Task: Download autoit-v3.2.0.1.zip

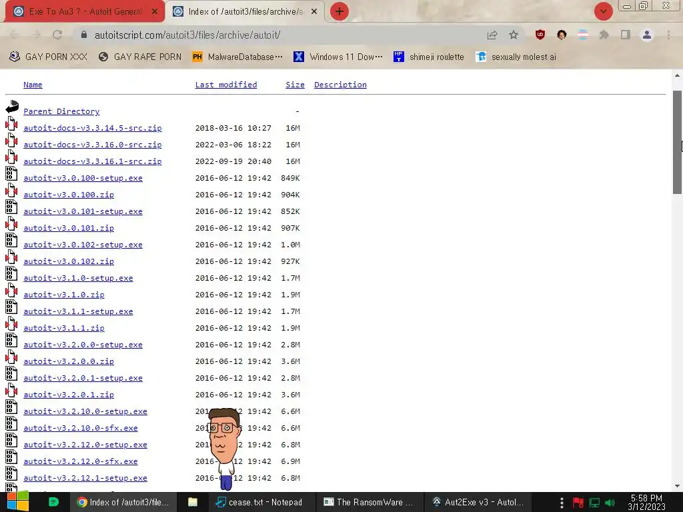Action: click(x=69, y=395)
